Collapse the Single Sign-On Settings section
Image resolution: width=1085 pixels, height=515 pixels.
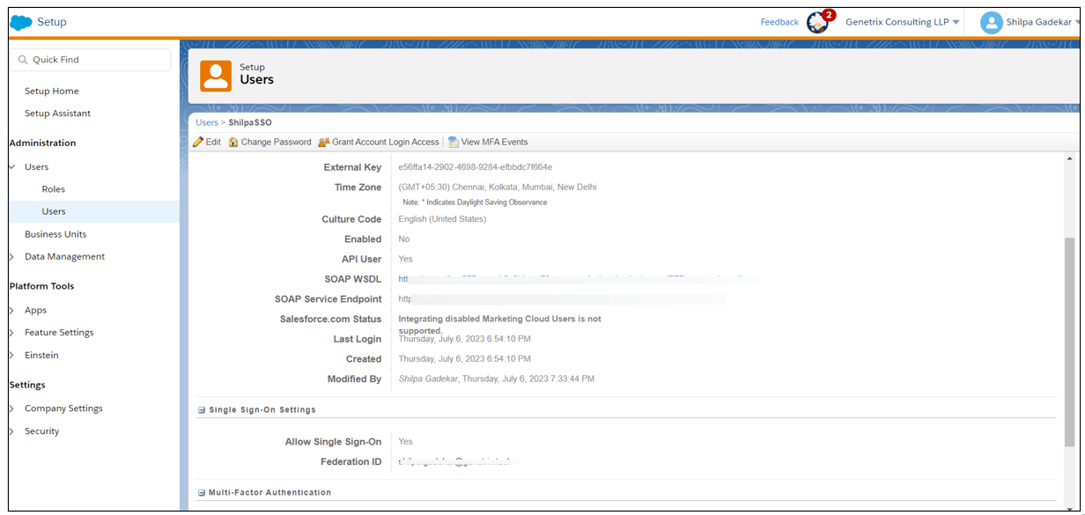(x=203, y=409)
